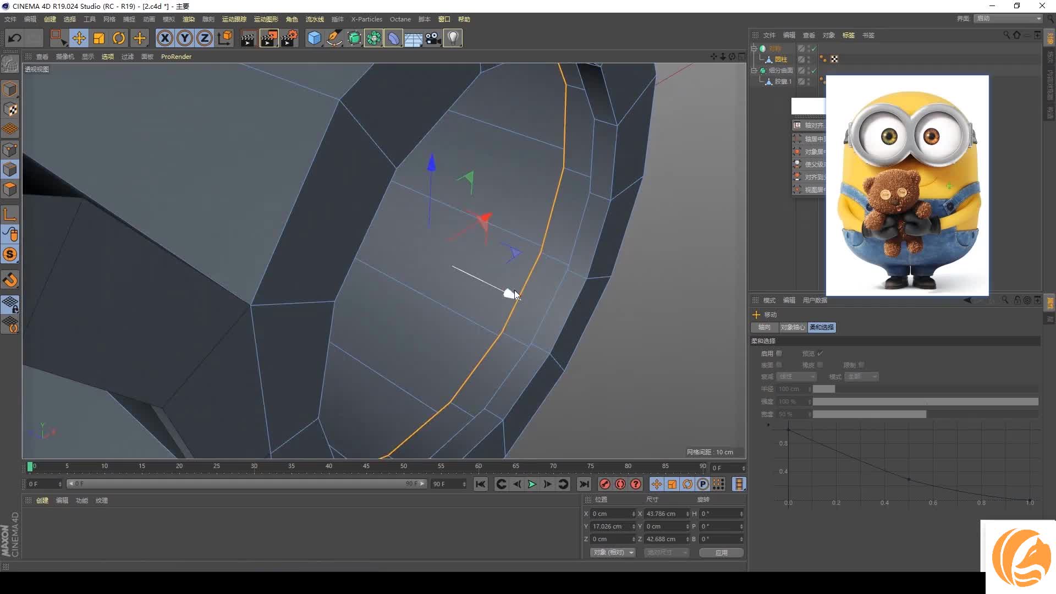The height and width of the screenshot is (594, 1056).
Task: Toggle the 预览 checkbox
Action: tap(820, 354)
